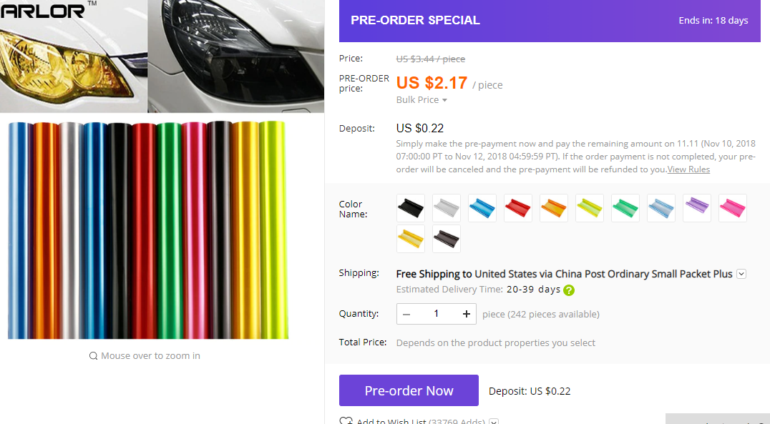Image resolution: width=770 pixels, height=424 pixels.
Task: Increase quantity with the plus button
Action: click(466, 314)
